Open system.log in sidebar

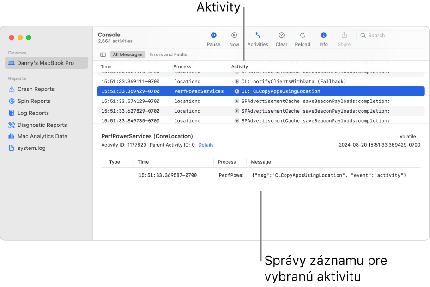click(x=31, y=148)
